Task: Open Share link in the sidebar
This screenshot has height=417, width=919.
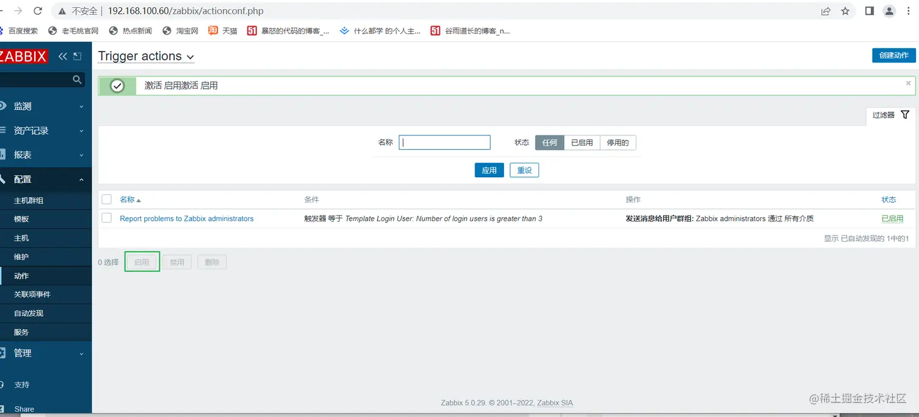Action: (x=24, y=409)
